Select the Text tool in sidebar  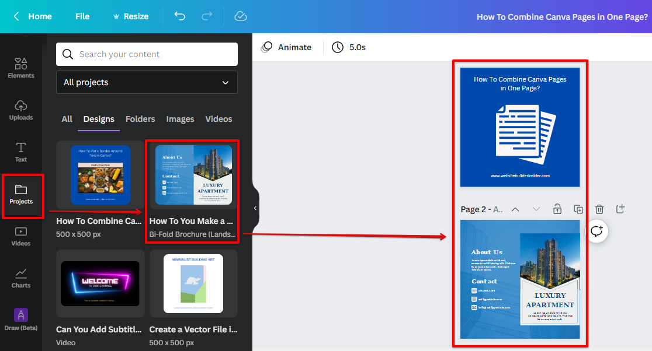[21, 152]
